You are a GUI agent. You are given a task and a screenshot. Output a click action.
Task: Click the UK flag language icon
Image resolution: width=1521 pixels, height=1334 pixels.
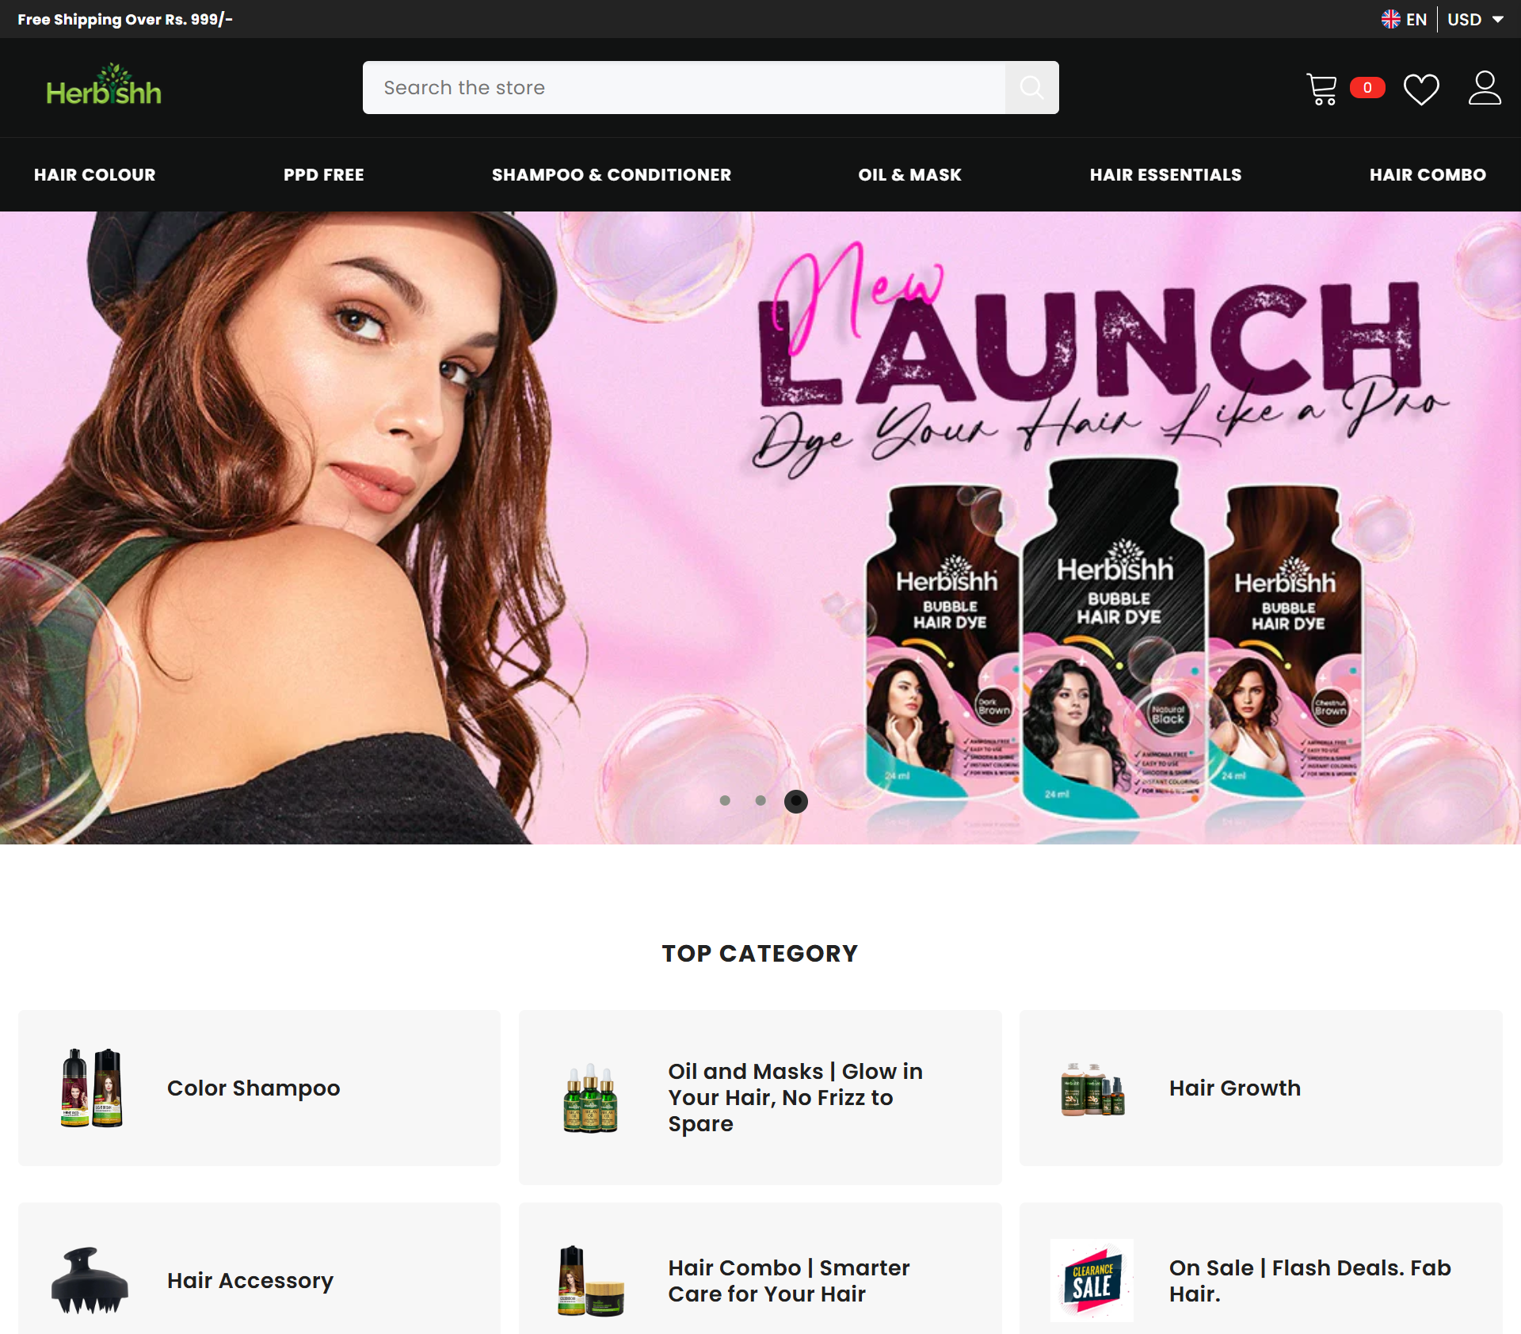[x=1391, y=18]
